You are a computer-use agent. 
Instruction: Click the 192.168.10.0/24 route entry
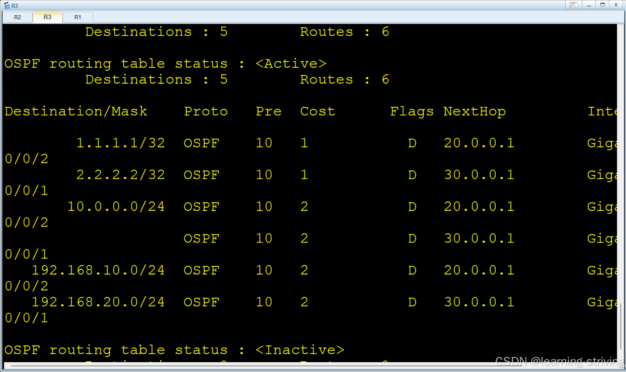98,270
